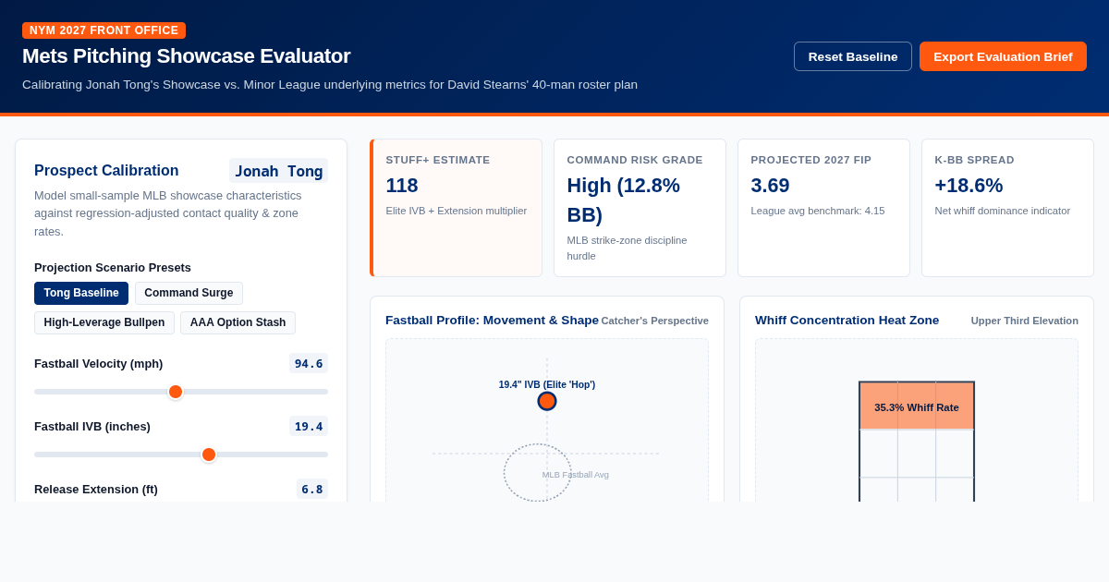The width and height of the screenshot is (1109, 582).
Task: Click the Projected 2027 FIP card
Action: coord(823,208)
